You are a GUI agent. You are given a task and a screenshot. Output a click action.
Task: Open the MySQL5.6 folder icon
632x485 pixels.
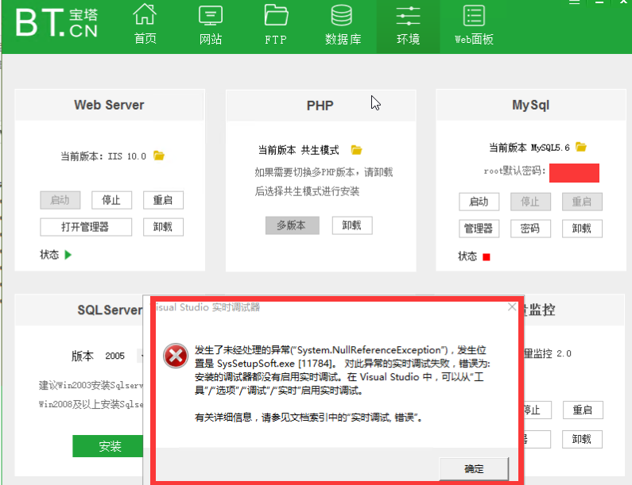coord(581,147)
